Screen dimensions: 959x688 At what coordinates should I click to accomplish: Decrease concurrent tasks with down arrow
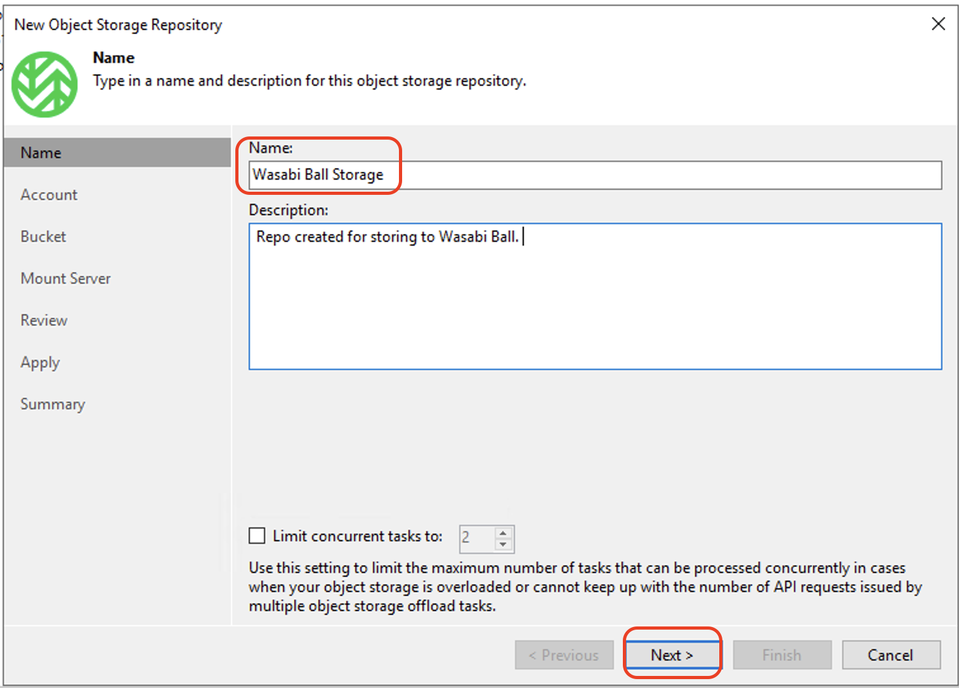coord(503,545)
